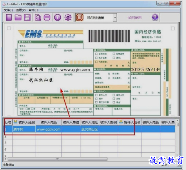186x170 pixels.
Task: Click the 准备就绪 status bar text
Action: [8, 165]
